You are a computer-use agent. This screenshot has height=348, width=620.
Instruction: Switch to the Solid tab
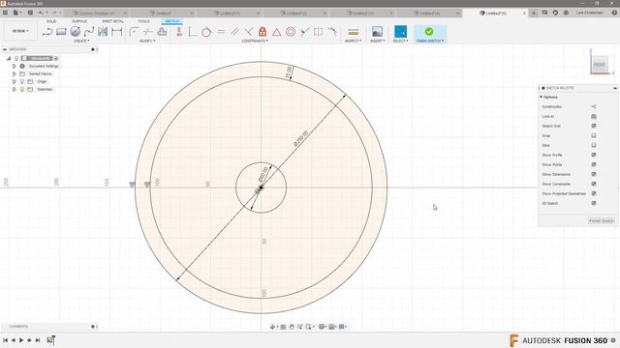coord(51,21)
